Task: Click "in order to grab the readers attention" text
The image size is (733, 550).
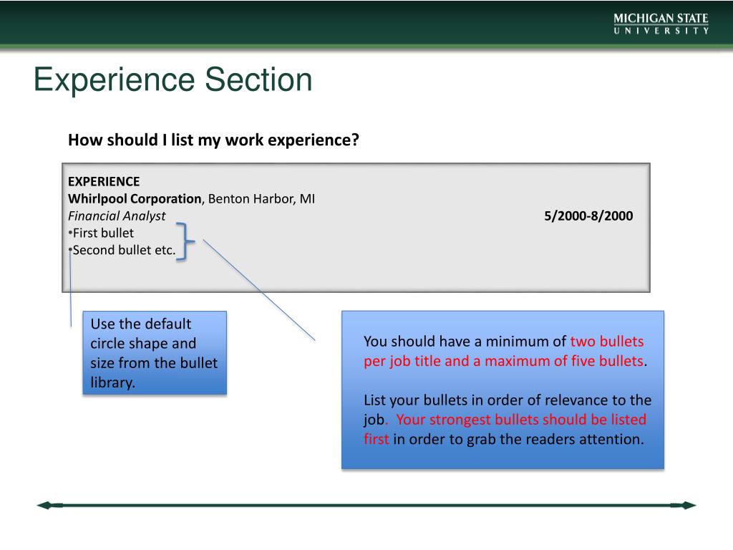Action: point(518,439)
